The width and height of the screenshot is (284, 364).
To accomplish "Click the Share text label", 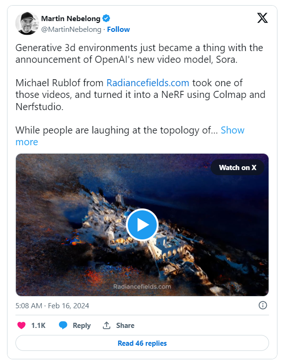I will [x=125, y=325].
